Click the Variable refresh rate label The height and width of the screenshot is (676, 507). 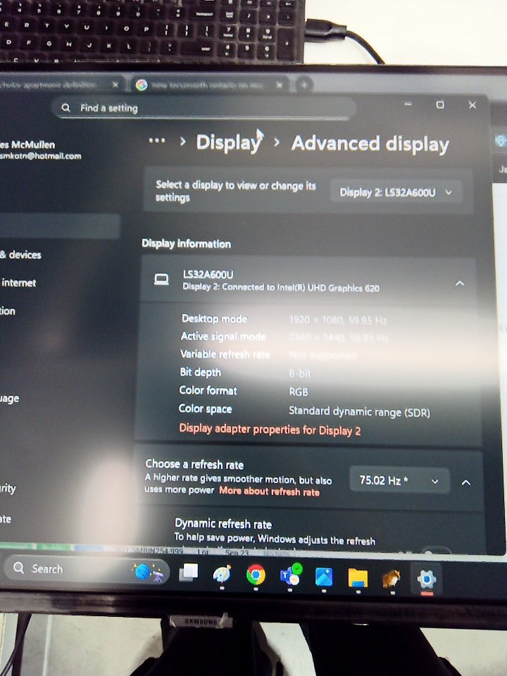coord(225,354)
